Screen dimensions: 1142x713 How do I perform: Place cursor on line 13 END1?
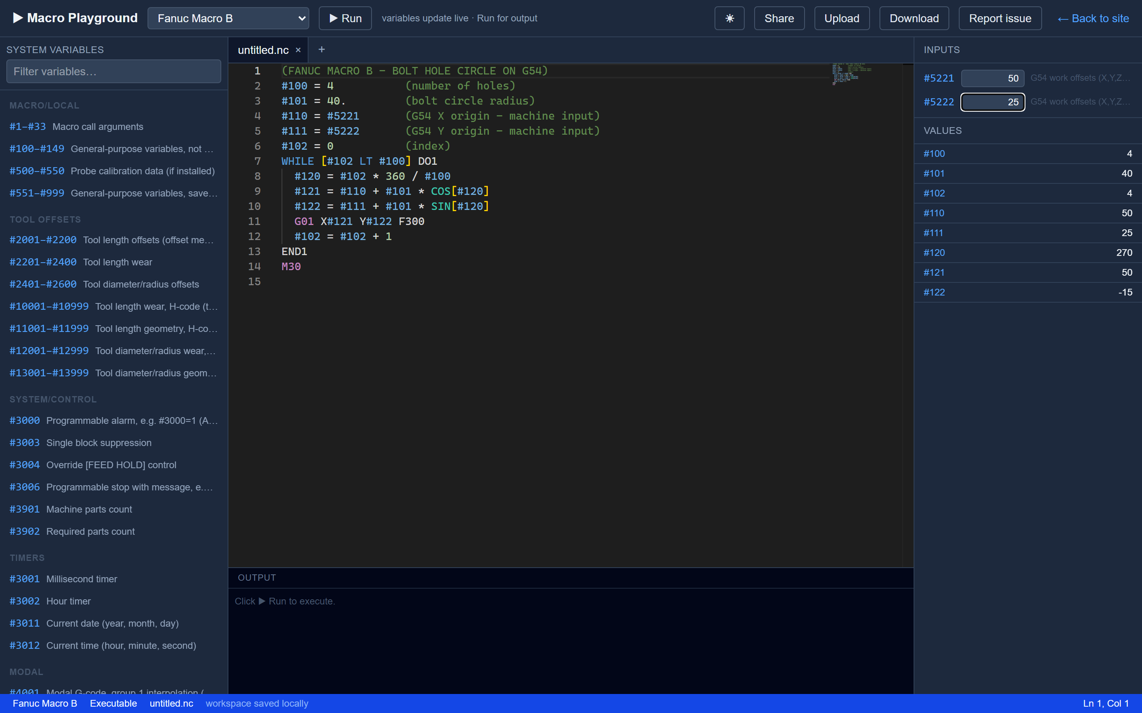tap(295, 252)
